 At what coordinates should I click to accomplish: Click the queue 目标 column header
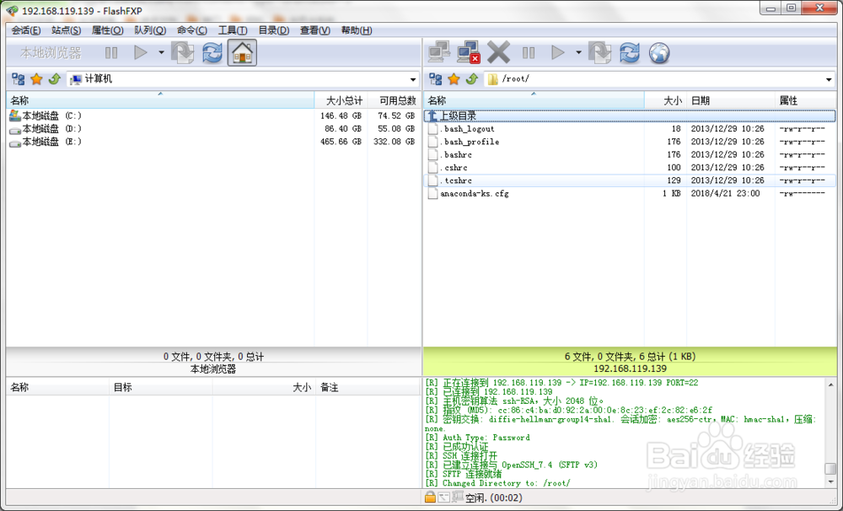coord(161,387)
